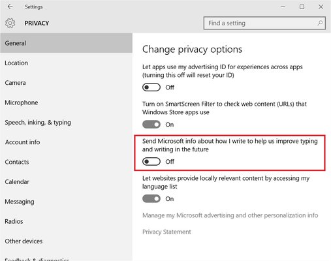331x261 pixels.
Task: Open Manage my Microsoft advertising link
Action: 230,215
